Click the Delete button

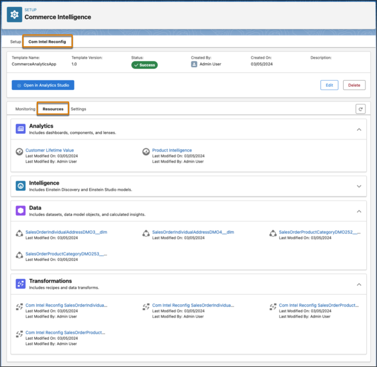(354, 85)
